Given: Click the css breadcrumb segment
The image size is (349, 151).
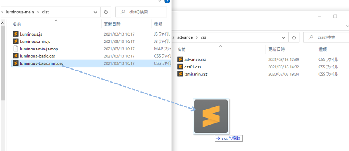Looking at the screenshot, I should 204,37.
